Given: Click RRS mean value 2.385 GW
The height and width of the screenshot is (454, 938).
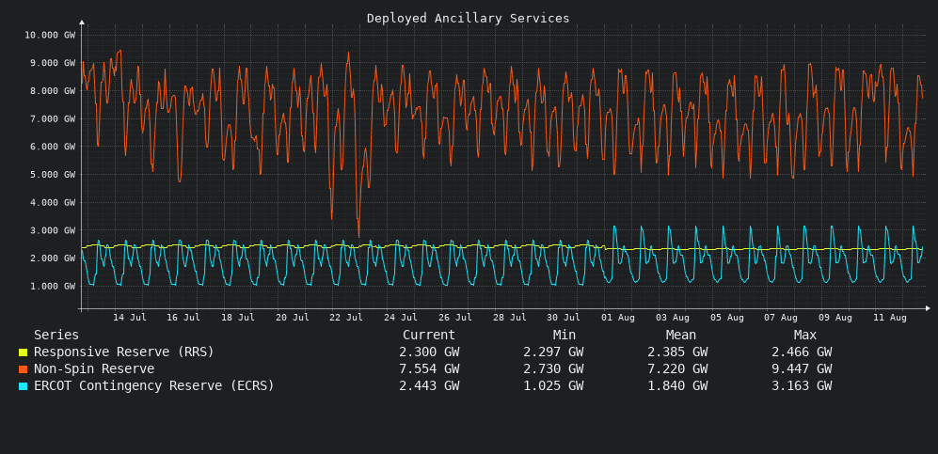Looking at the screenshot, I should click(677, 352).
